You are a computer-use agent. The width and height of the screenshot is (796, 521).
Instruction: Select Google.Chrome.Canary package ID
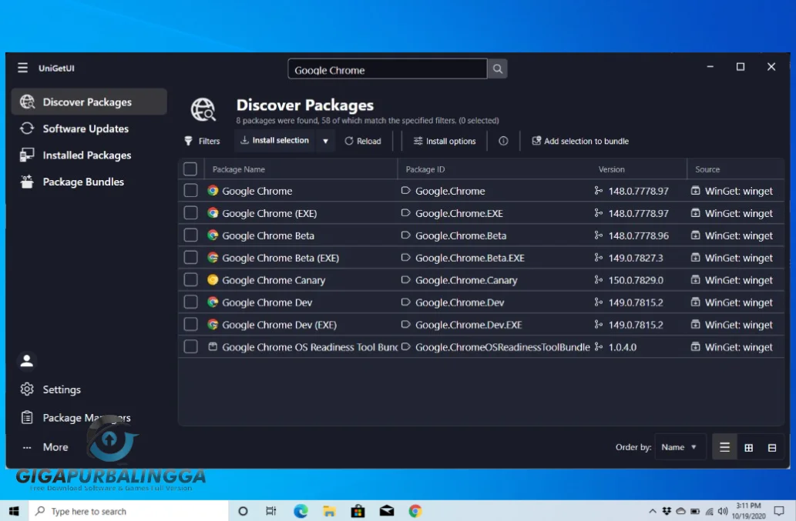466,280
